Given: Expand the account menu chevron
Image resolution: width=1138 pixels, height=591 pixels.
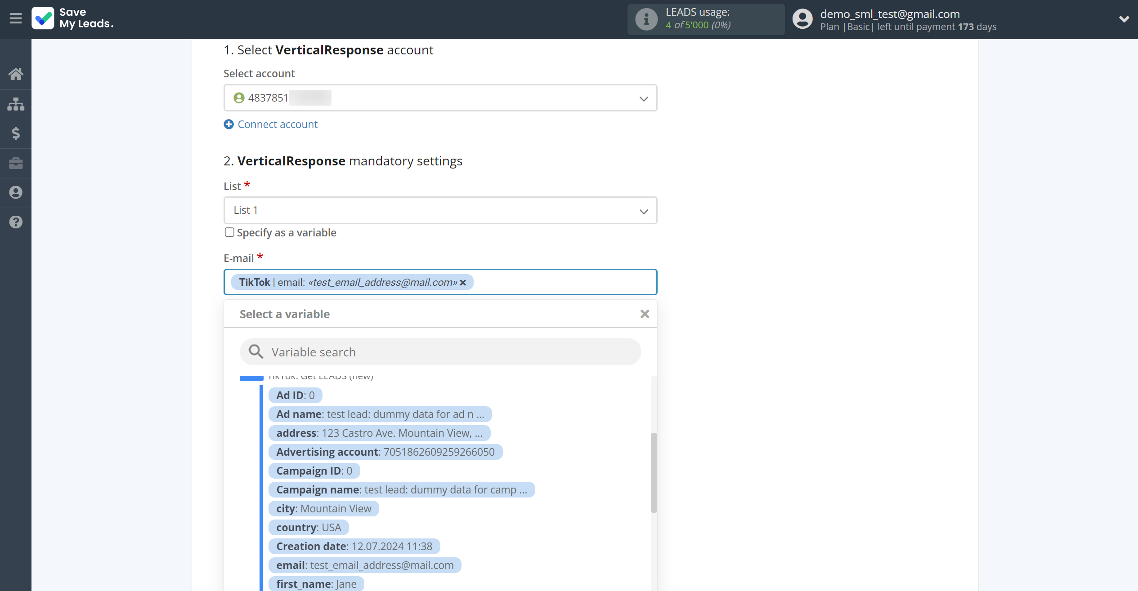Looking at the screenshot, I should [1124, 19].
